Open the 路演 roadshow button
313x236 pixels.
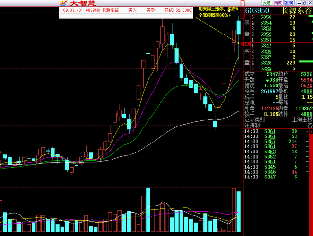tap(289, 3)
